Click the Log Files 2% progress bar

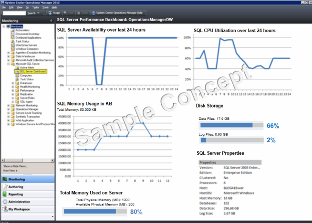[x=232, y=140]
